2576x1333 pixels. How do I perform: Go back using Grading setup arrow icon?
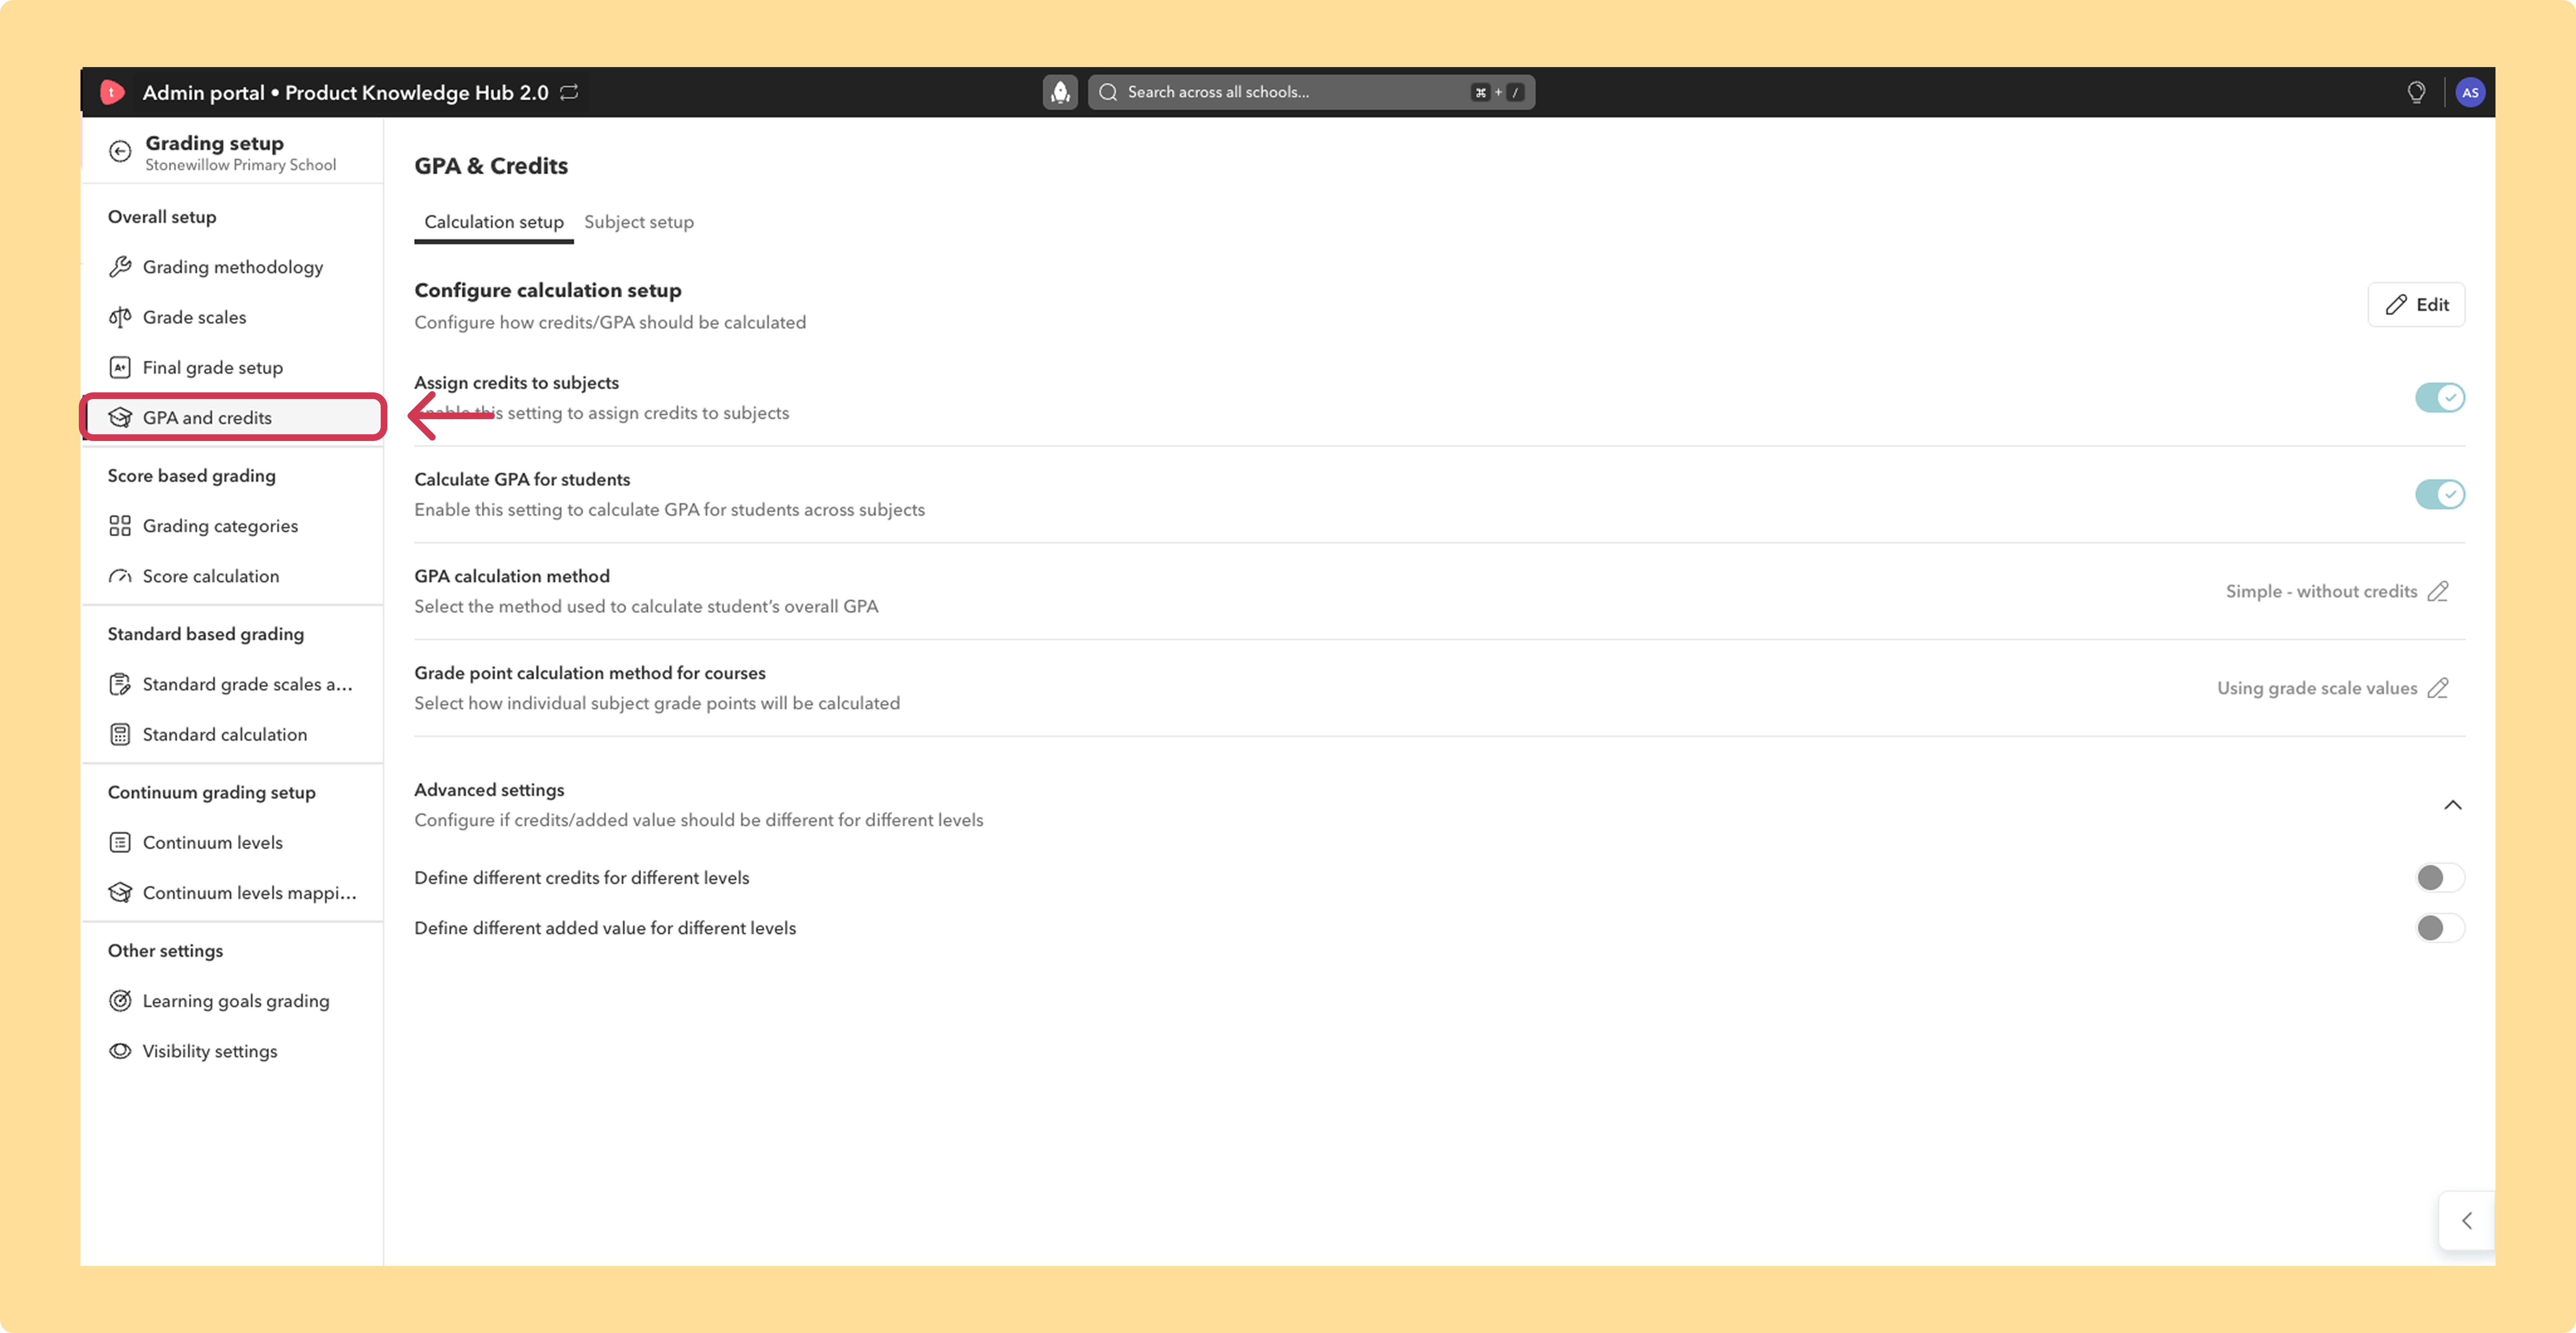tap(120, 151)
